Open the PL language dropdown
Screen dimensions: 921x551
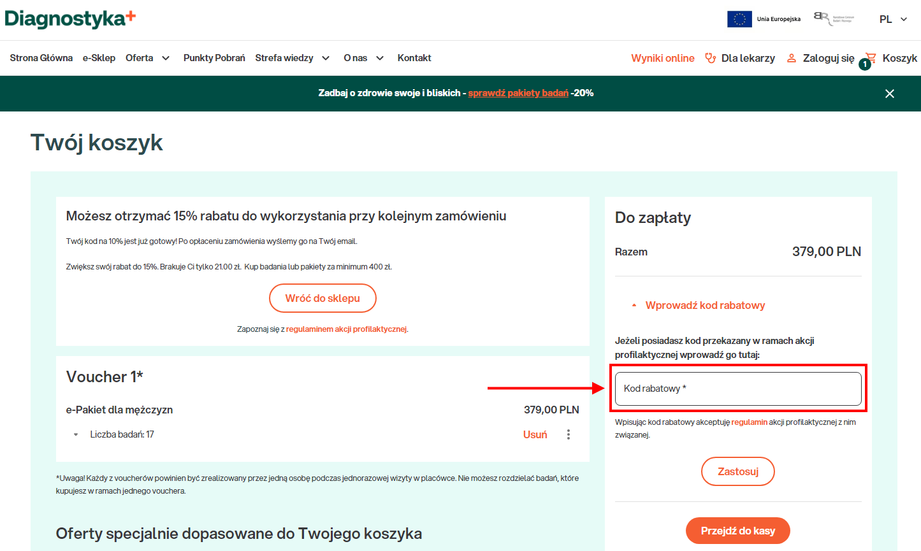(893, 19)
